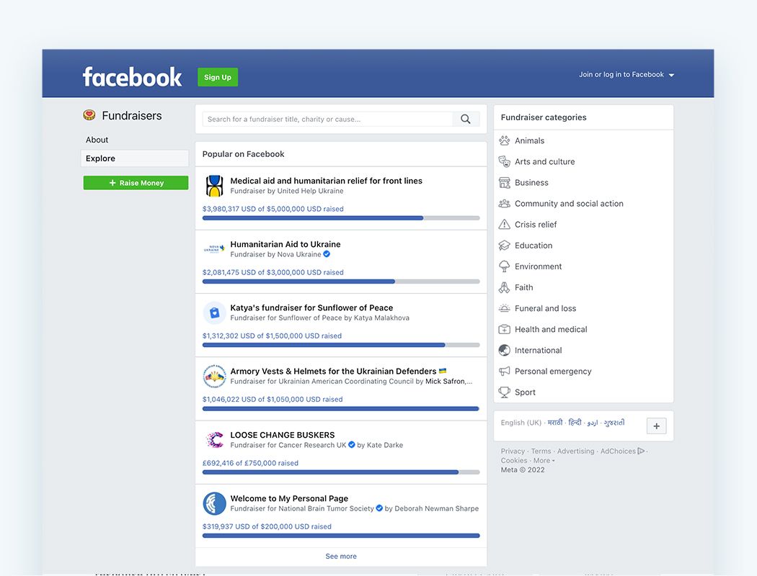Open the Cancer Research UK logo thumbnail
Image resolution: width=757 pixels, height=576 pixels.
pos(214,440)
